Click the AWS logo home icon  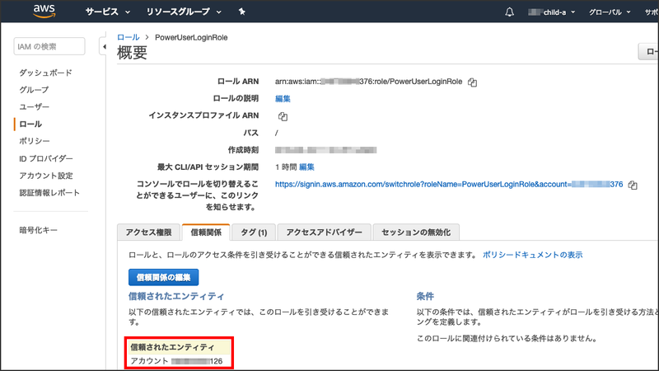(44, 12)
